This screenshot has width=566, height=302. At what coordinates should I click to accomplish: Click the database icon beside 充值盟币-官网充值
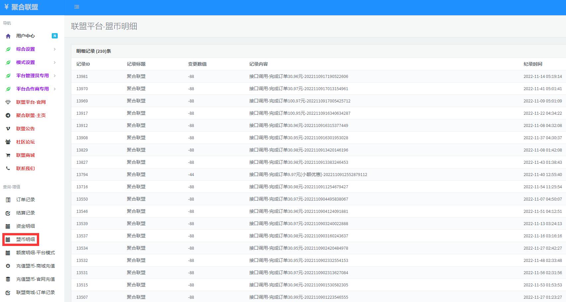[x=8, y=279]
